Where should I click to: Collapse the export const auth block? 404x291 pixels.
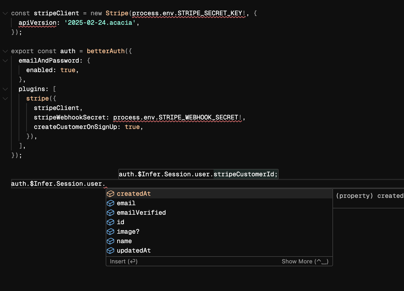tap(5, 51)
